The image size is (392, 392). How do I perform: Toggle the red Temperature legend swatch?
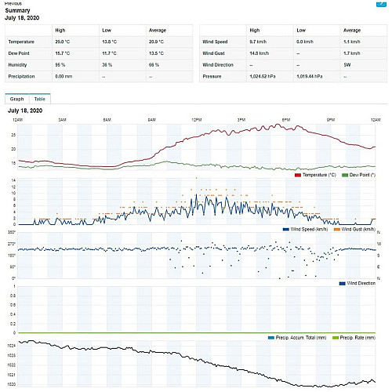coord(298,175)
